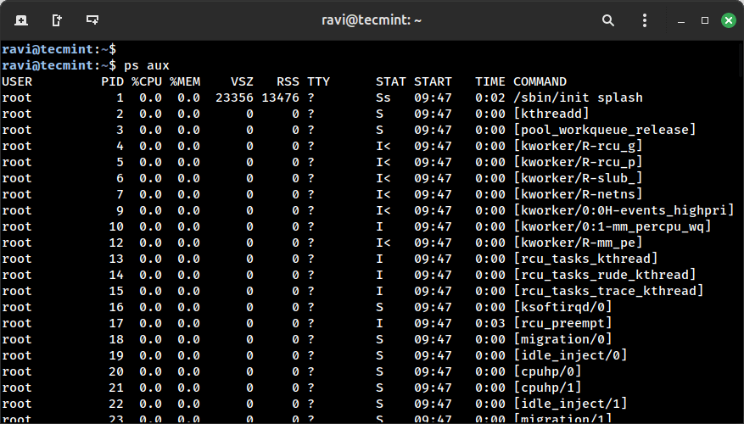Click the STAT column header

tap(390, 81)
